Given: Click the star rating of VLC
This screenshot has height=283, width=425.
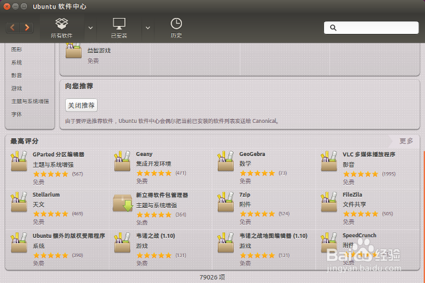Looking at the screenshot, I should click(x=360, y=174).
